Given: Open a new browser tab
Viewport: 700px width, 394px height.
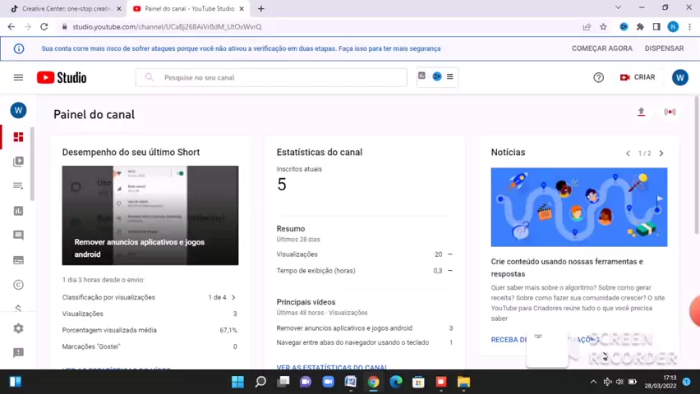Looking at the screenshot, I should click(x=261, y=8).
